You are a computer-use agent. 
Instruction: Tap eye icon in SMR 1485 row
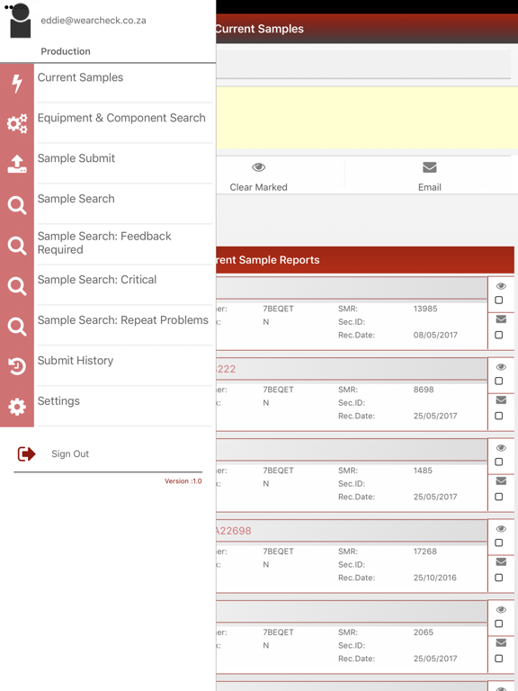[x=501, y=448]
